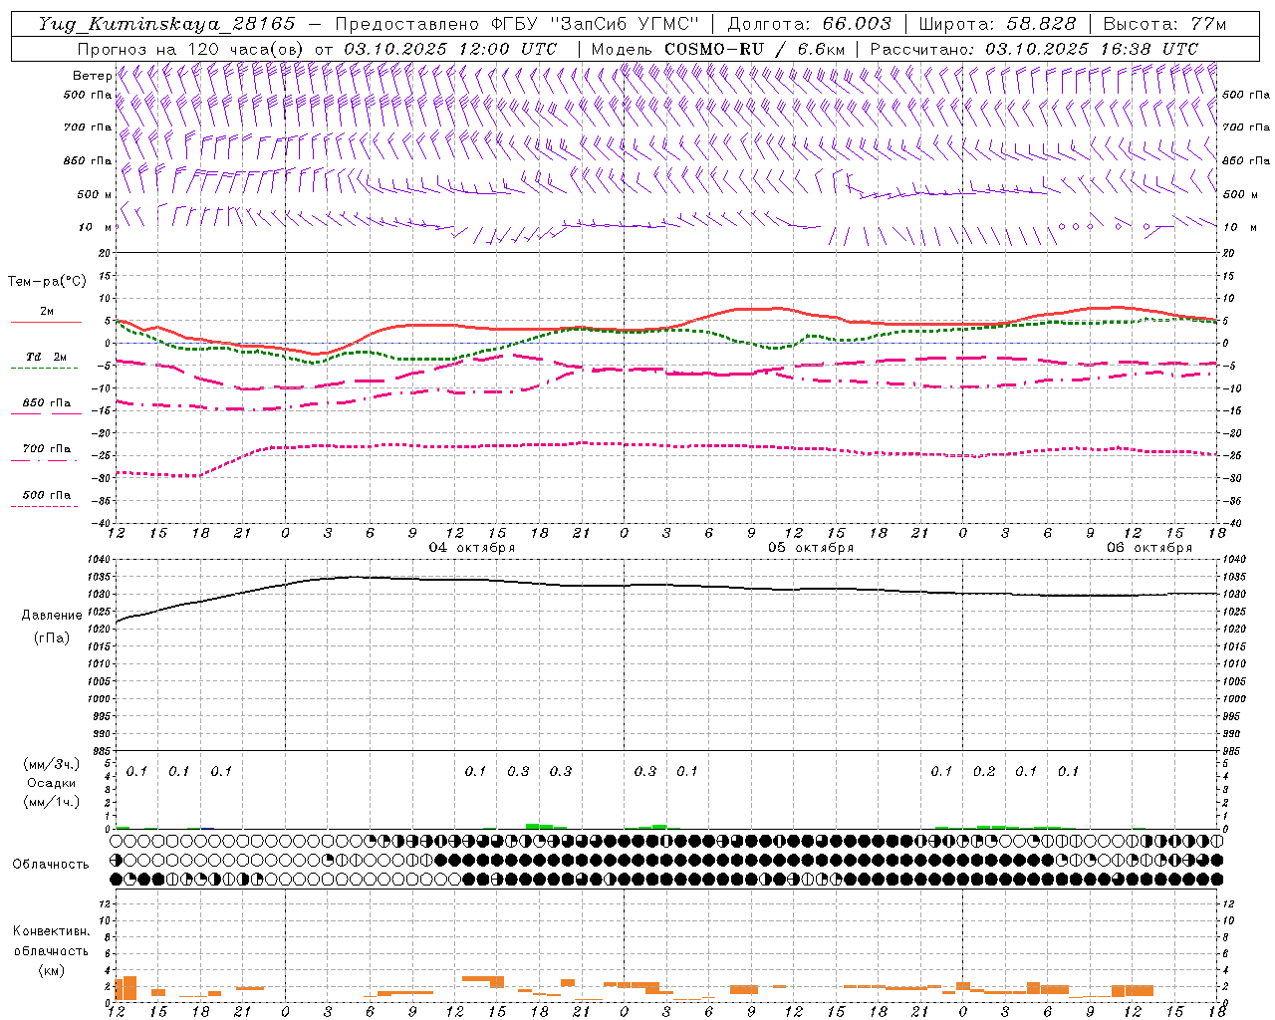The image size is (1275, 1020).
Task: Click the (мм/1ч.) precipitation unit label
Action: click(52, 802)
